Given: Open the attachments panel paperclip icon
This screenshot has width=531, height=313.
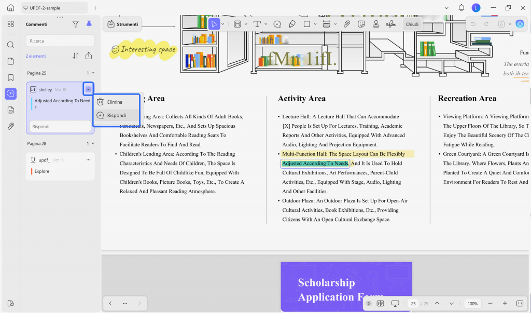Looking at the screenshot, I should pos(11,126).
